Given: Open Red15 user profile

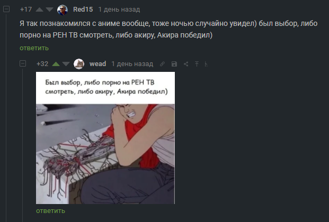Looking at the screenshot, I should (83, 10).
